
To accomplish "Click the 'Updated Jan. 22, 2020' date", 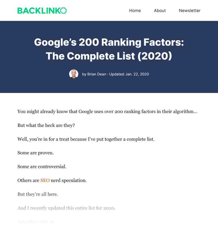I will click(129, 74).
